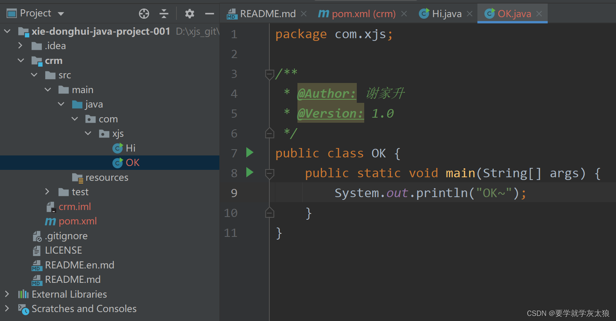Click the crm module folder icon
Screen dimensions: 616x321
pos(37,61)
